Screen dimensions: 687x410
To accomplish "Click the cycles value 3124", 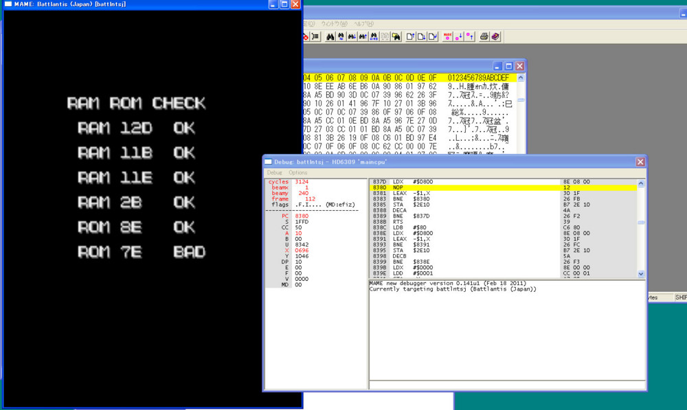I will 302,182.
